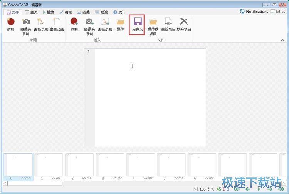Open recent projects (最近项目)
289x194 pixels.
(168, 25)
